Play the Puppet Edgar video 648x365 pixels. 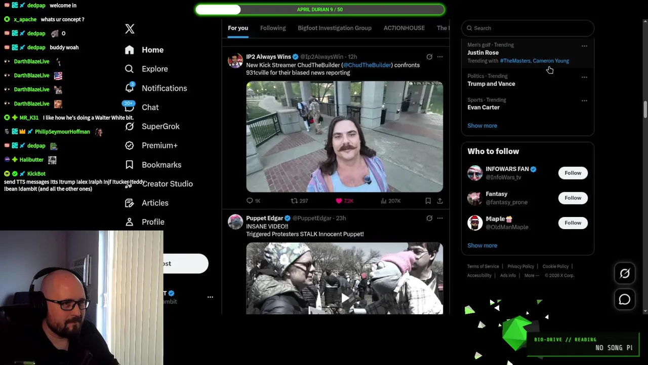click(x=344, y=298)
